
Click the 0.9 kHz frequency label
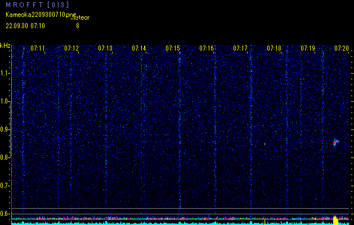tap(5, 129)
